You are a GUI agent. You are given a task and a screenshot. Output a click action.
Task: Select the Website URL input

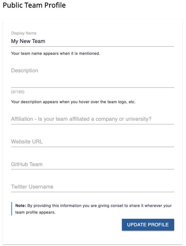92,142
